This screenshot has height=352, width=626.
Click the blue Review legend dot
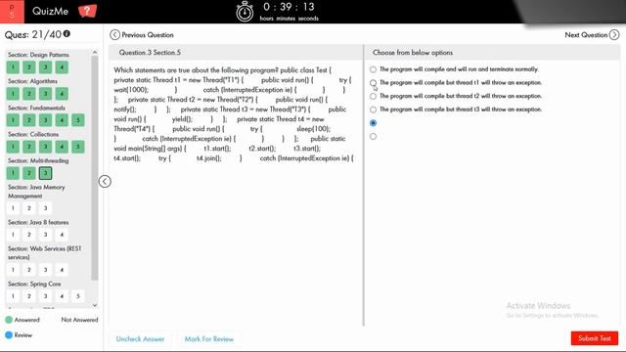[x=9, y=334]
